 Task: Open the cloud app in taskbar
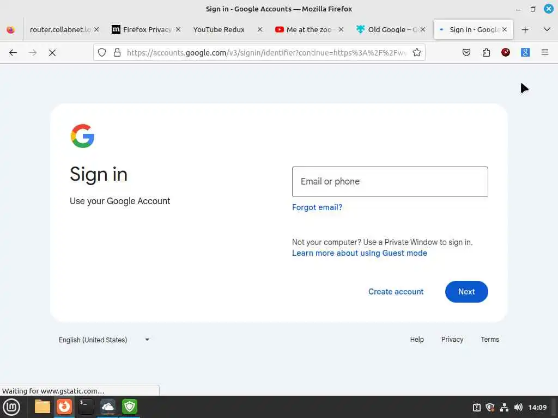pos(107,406)
